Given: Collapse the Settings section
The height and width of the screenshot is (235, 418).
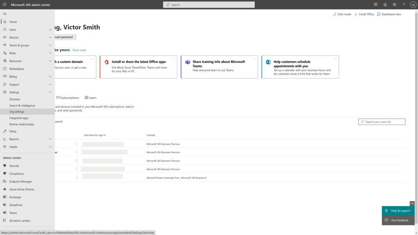Looking at the screenshot, I should 50,92.
